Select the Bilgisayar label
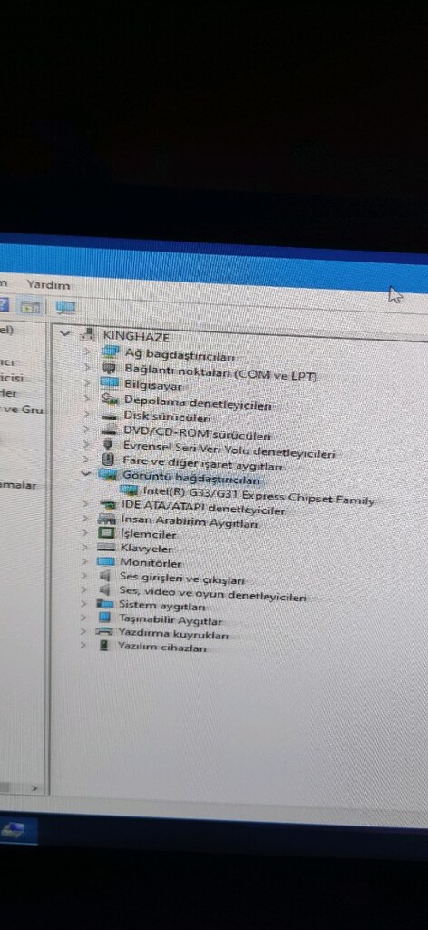 tap(152, 385)
